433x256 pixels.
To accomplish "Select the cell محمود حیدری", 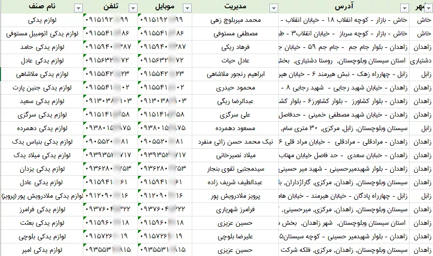I will (x=236, y=88).
